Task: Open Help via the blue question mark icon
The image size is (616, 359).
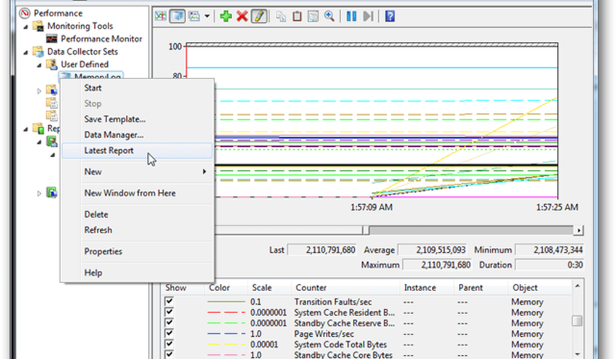Action: pos(389,16)
